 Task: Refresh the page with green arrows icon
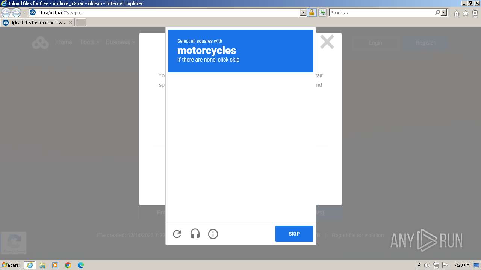[x=322, y=12]
